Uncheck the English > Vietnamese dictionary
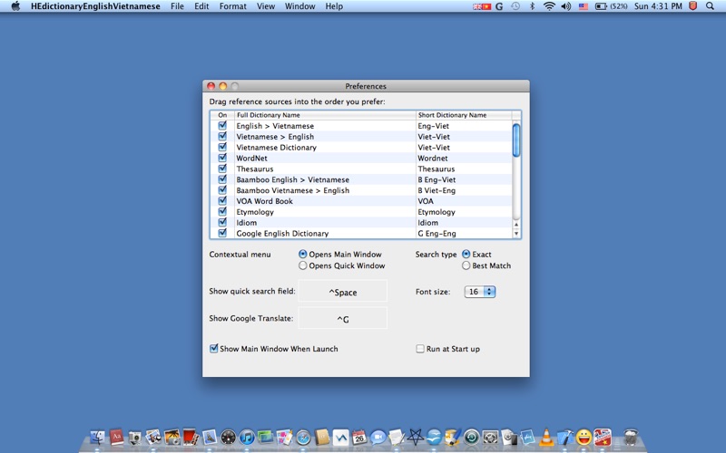726x453 pixels. pos(222,125)
